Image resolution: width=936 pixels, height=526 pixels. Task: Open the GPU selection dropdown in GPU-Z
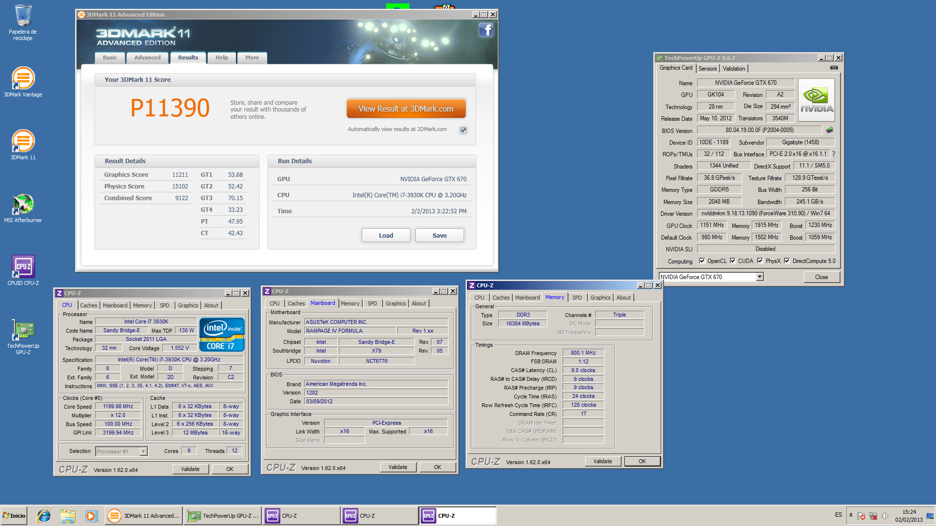pyautogui.click(x=760, y=277)
